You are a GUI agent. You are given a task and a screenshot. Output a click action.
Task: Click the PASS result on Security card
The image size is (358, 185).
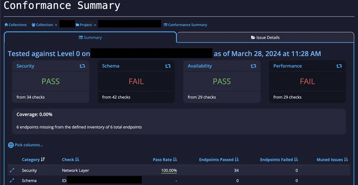pos(51,81)
